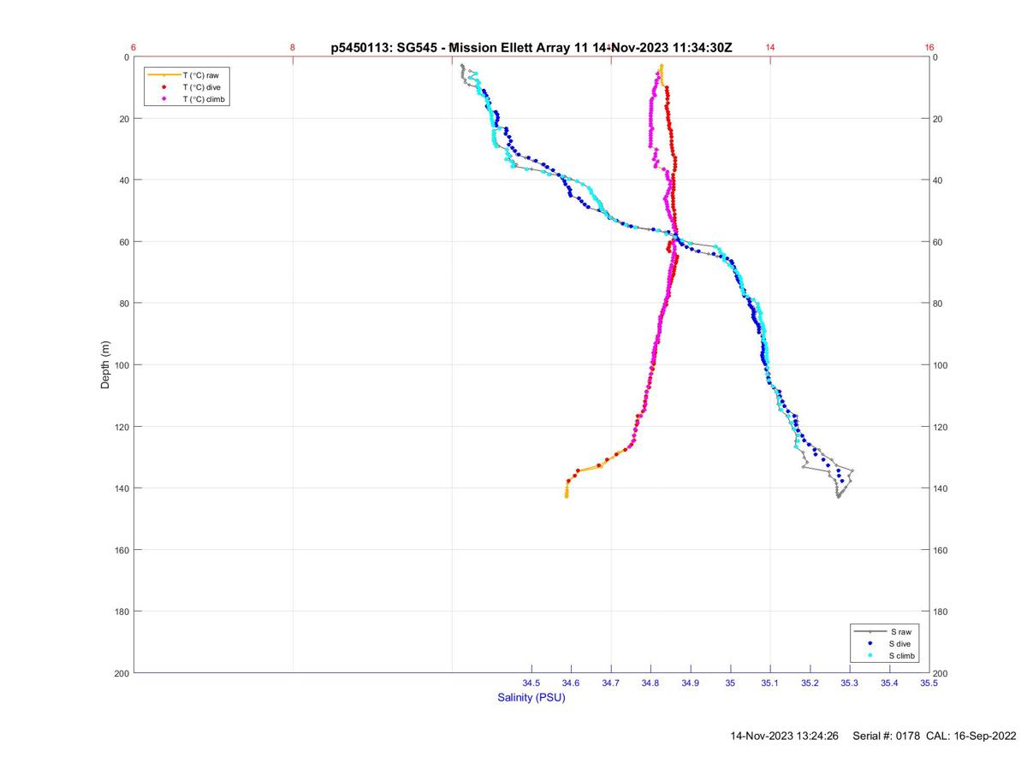1027x757 pixels.
Task: Click the salinity tick label "34.6"
Action: pos(571,683)
